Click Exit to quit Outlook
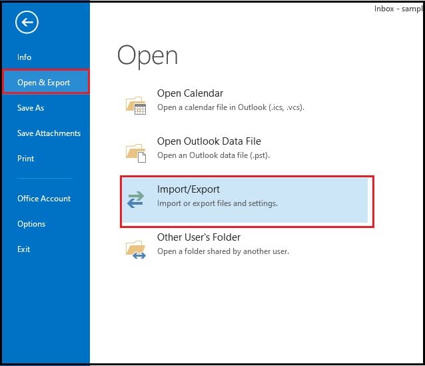The height and width of the screenshot is (366, 425). tap(24, 249)
